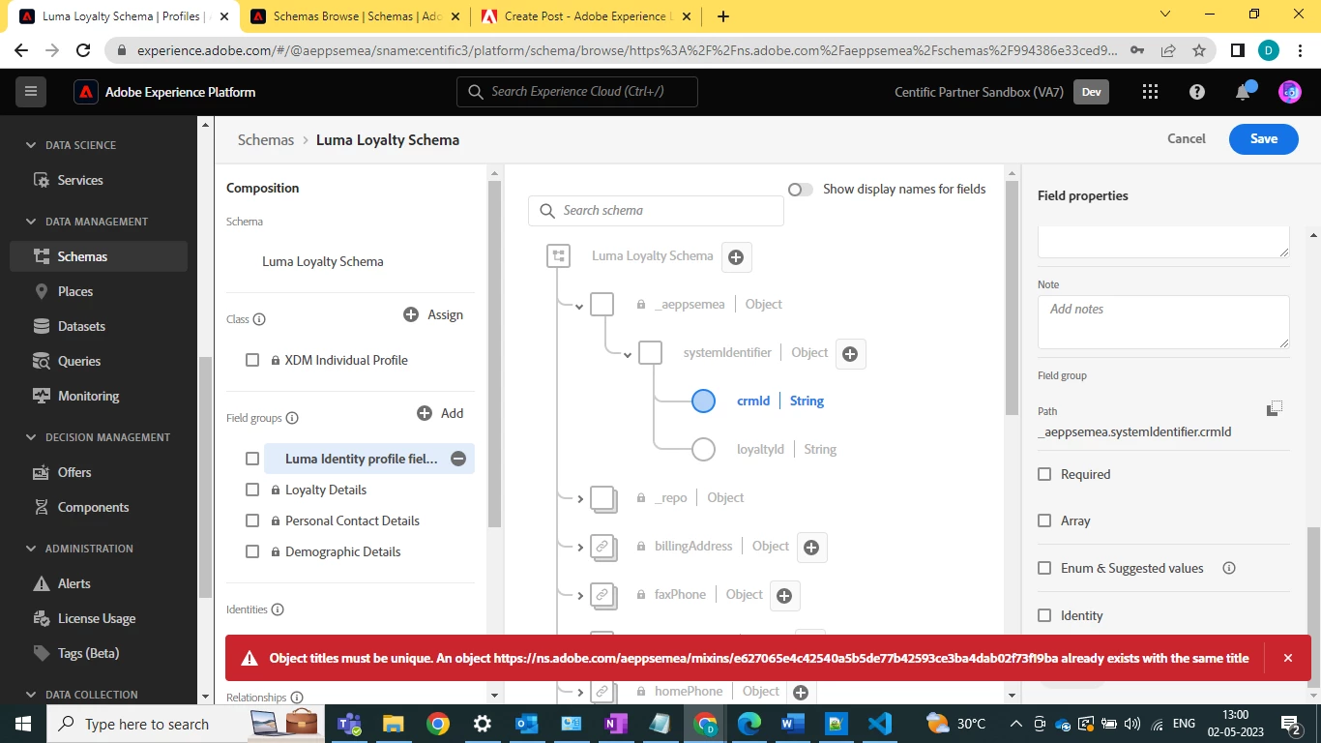Click info icon next to Class

pos(259,319)
